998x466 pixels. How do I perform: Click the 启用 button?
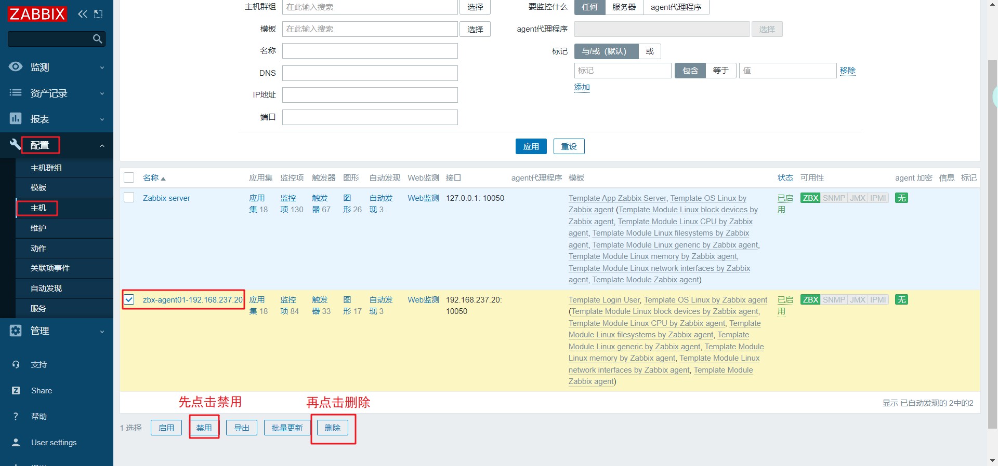166,428
